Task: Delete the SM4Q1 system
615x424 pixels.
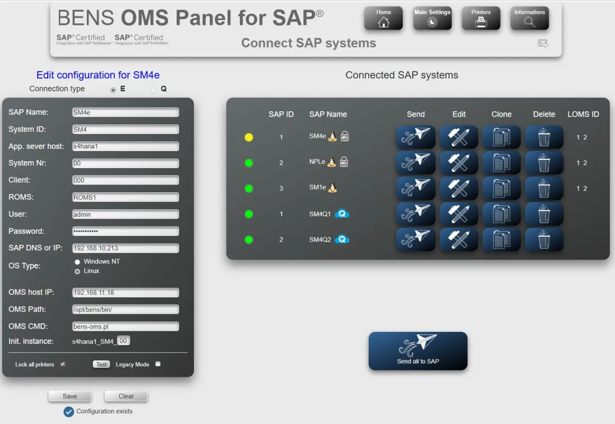Action: click(544, 214)
